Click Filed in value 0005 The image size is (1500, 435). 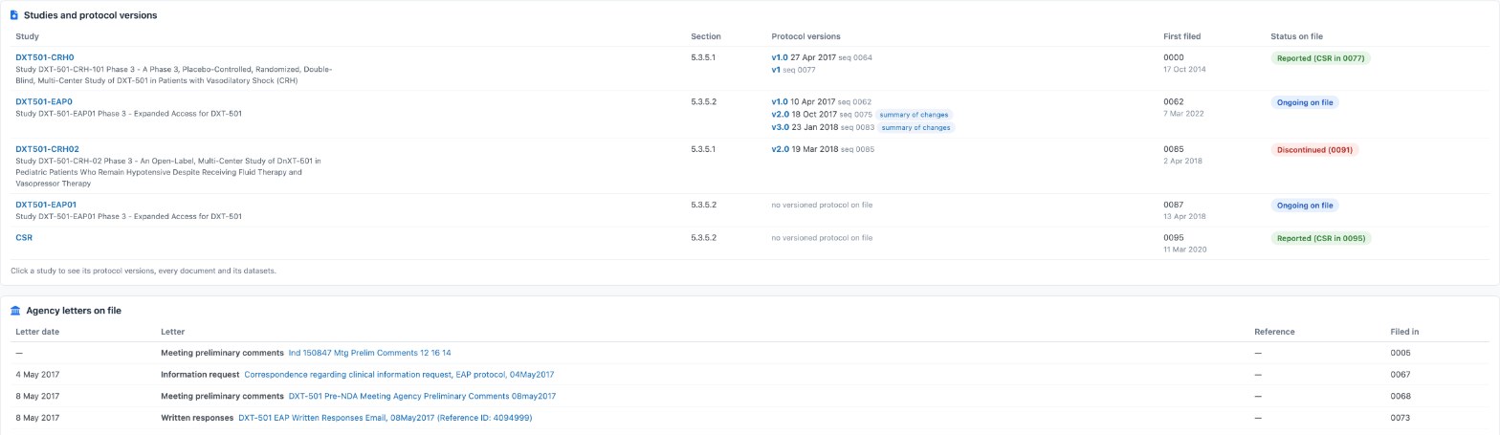[x=1400, y=353]
